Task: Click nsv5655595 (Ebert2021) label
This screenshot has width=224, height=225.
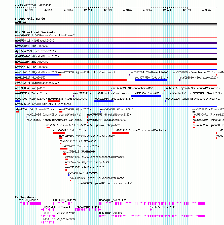Action: pos(205,94)
